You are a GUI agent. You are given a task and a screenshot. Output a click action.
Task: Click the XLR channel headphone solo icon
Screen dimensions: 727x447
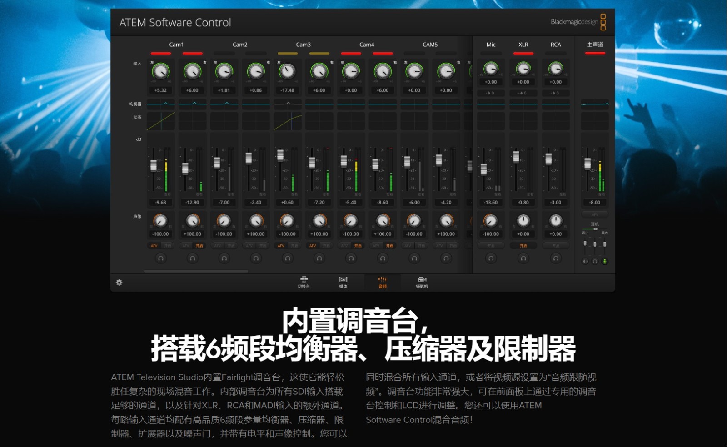pyautogui.click(x=523, y=258)
